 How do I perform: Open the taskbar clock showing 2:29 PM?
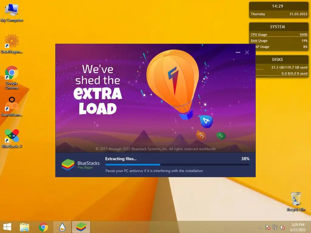click(298, 227)
